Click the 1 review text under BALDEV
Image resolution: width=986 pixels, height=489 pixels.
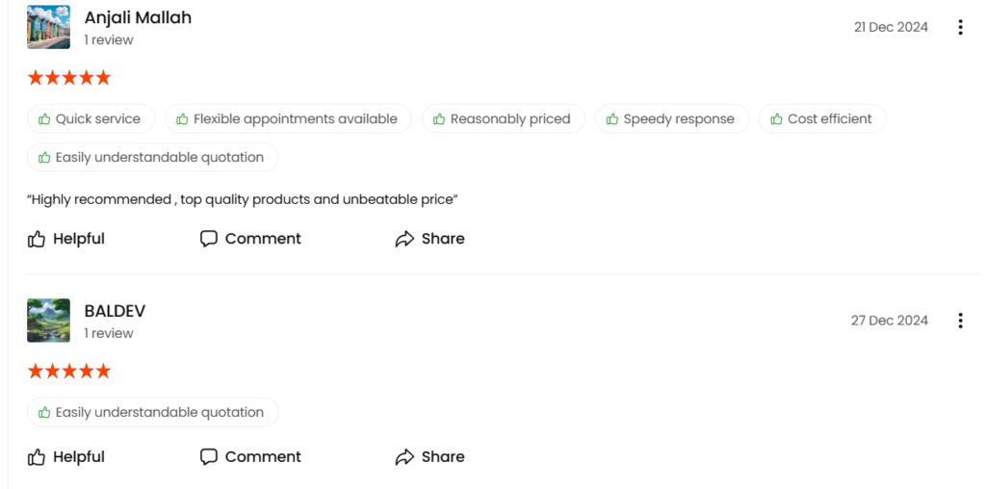108,334
